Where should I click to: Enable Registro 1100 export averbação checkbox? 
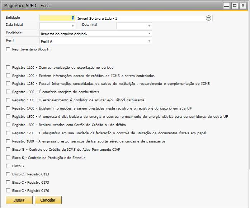pos(8,67)
